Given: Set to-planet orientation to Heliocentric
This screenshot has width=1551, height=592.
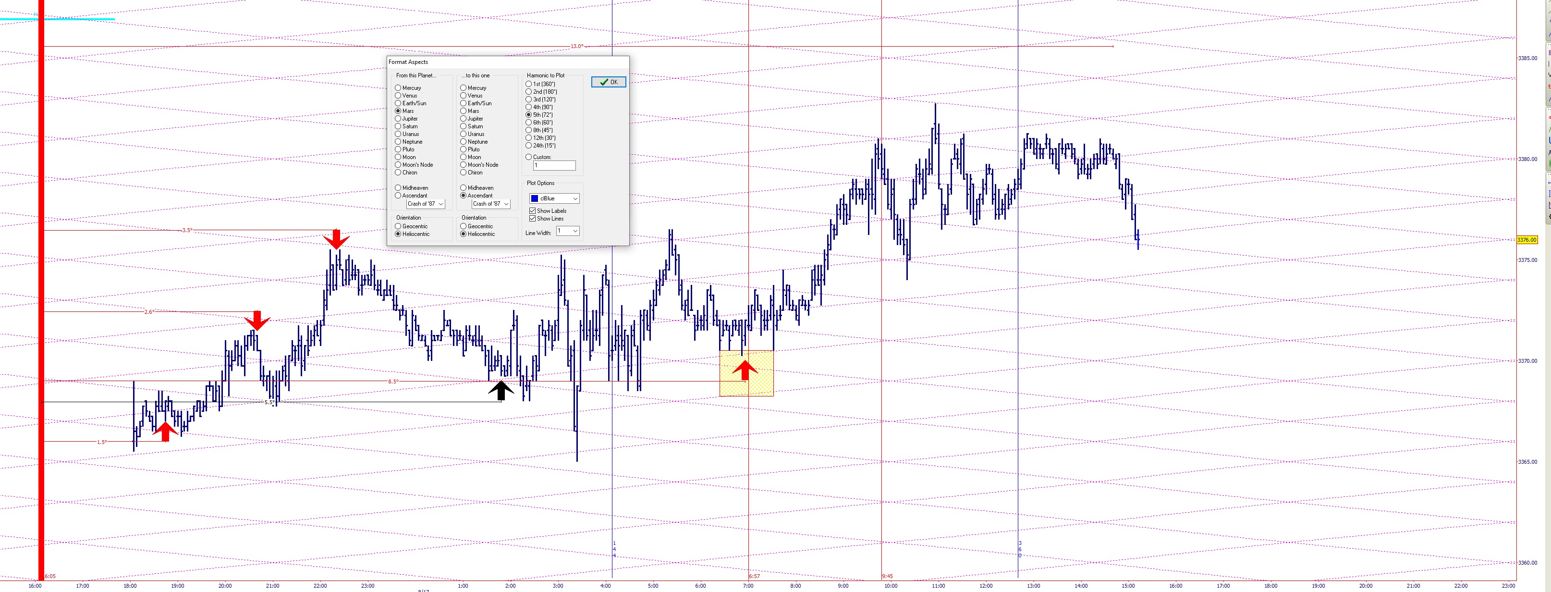Looking at the screenshot, I should [x=477, y=234].
